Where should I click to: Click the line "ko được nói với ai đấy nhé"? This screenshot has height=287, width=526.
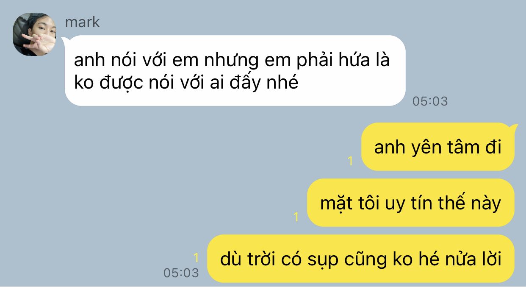pyautogui.click(x=186, y=83)
